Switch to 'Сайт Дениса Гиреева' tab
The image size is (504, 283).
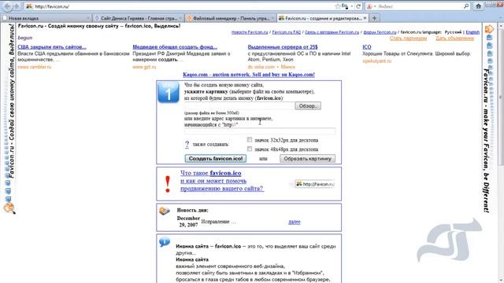coord(138,18)
